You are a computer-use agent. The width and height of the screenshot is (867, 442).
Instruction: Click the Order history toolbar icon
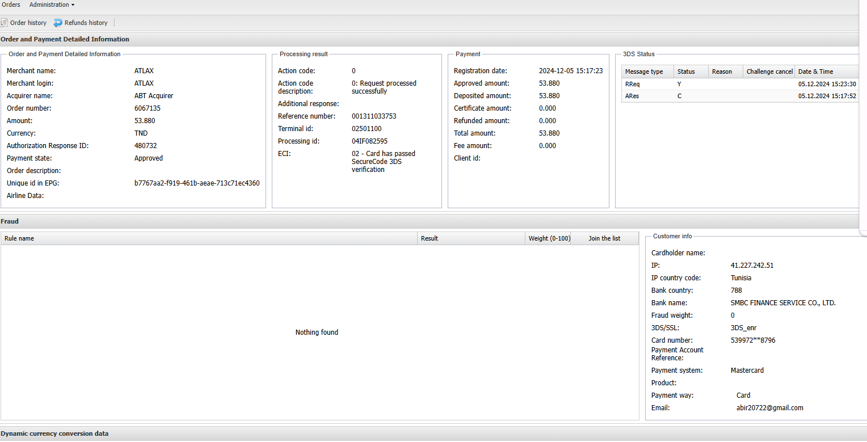click(4, 23)
